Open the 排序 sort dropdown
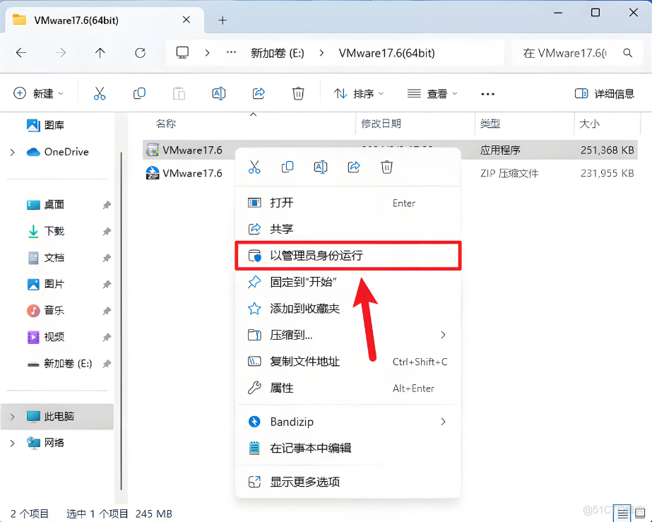 [x=356, y=93]
